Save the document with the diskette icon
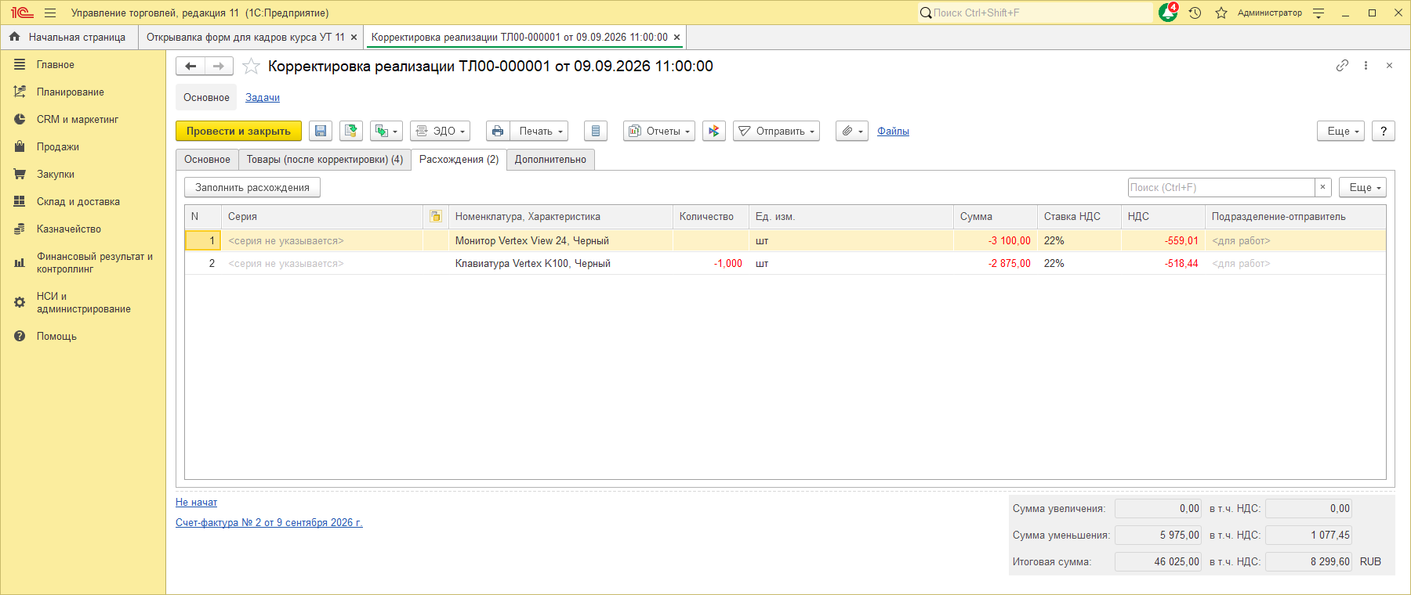 point(321,131)
